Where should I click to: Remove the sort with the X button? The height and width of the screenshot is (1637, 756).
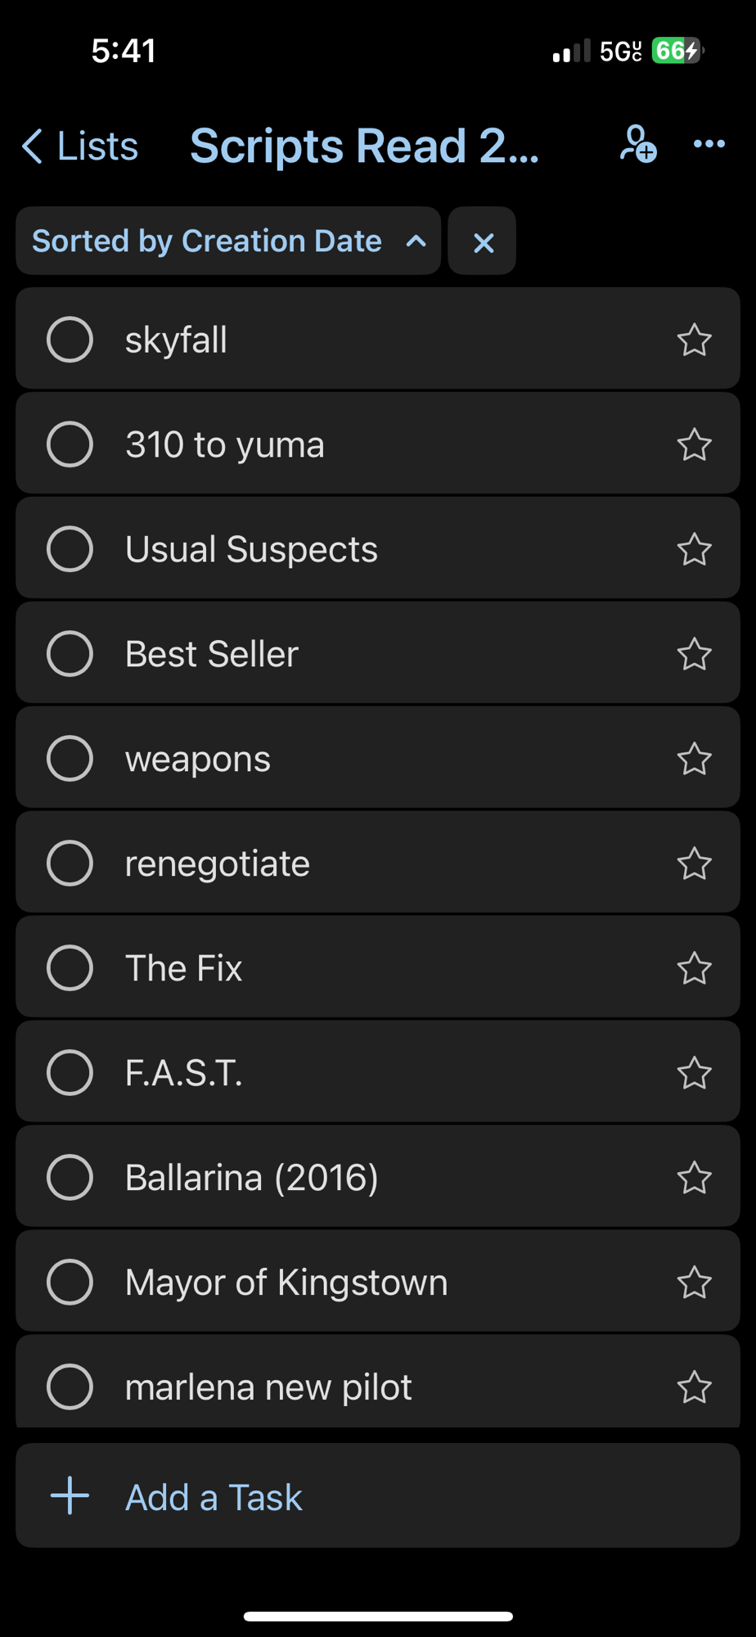click(483, 242)
